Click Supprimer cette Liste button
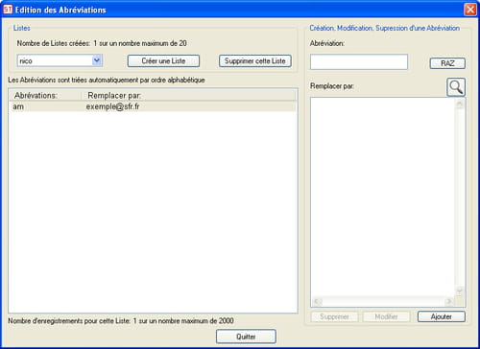 tap(255, 60)
